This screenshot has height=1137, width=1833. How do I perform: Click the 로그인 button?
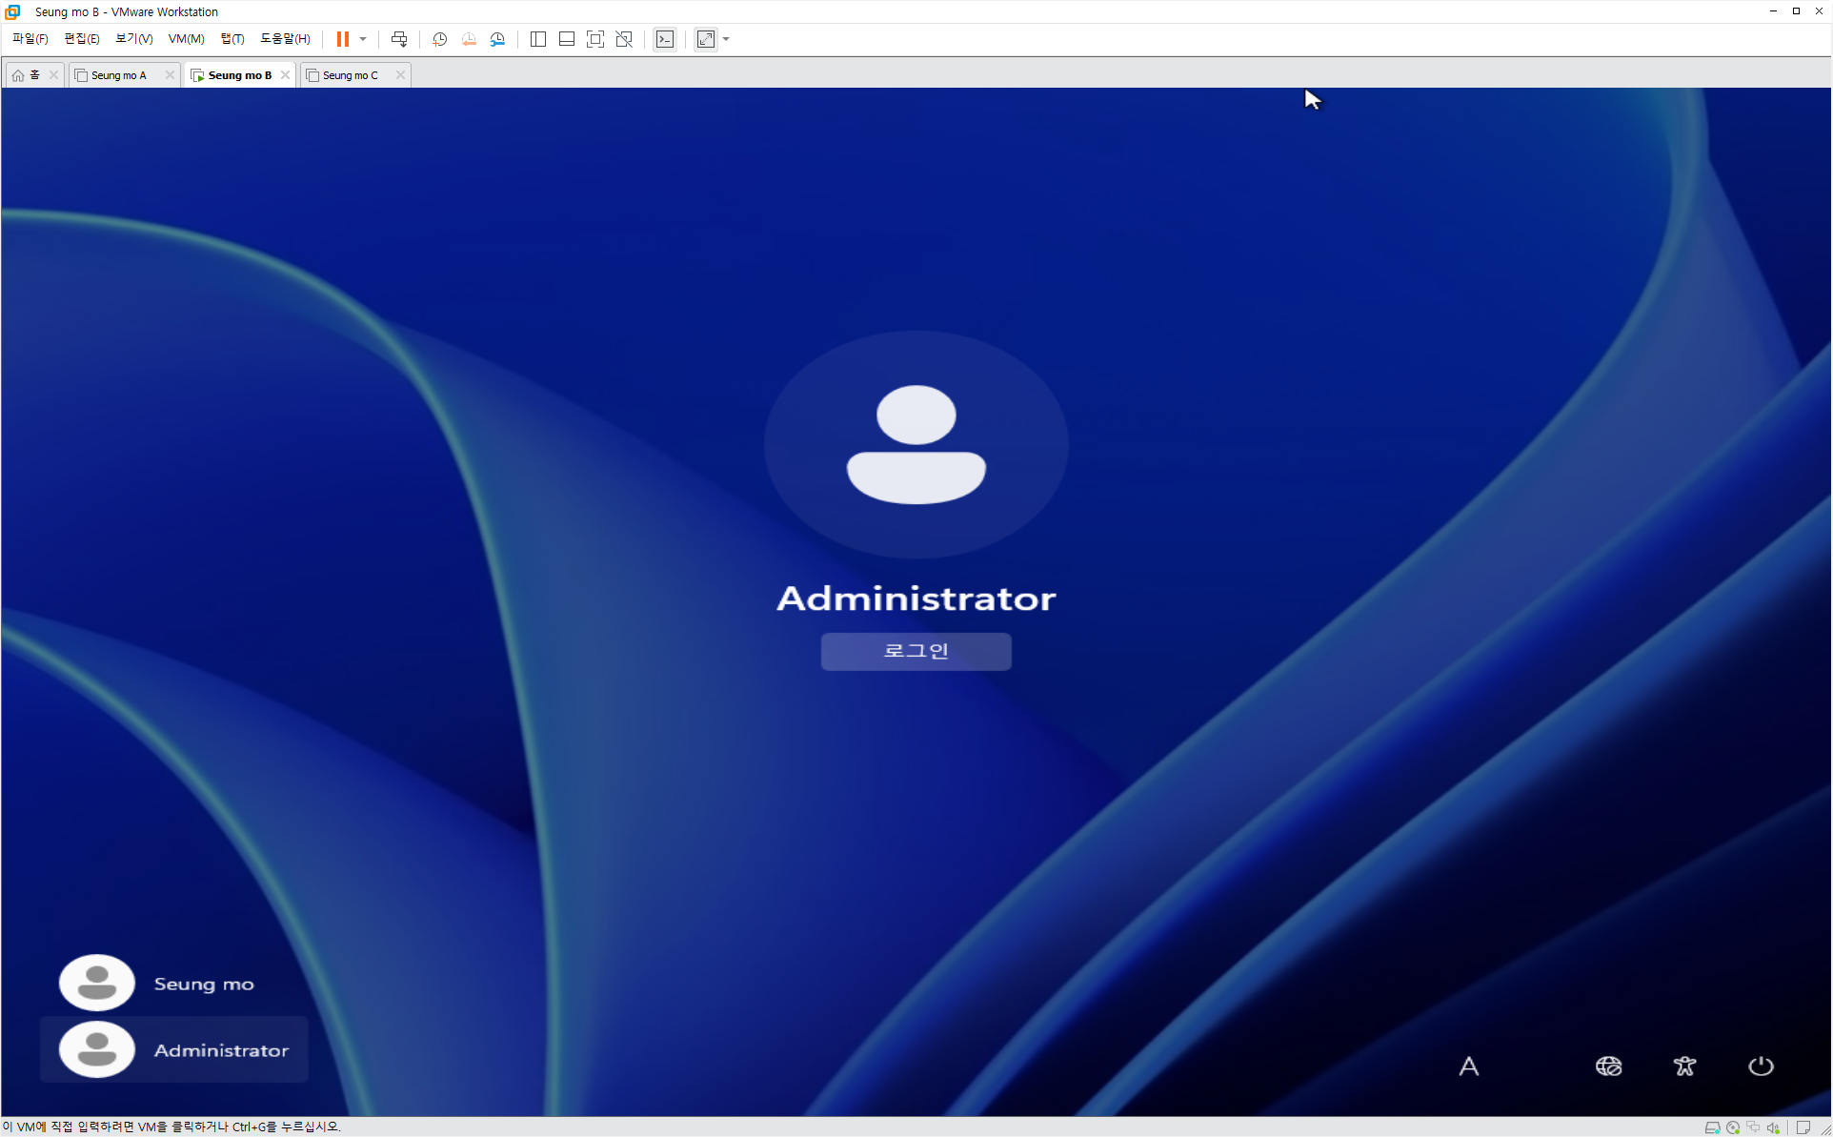[916, 651]
